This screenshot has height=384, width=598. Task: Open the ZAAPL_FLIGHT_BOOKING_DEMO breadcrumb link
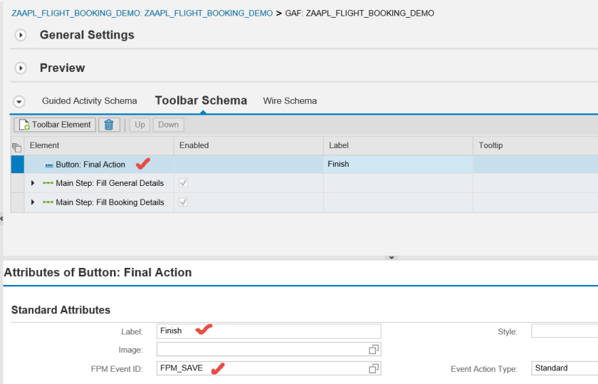(142, 13)
